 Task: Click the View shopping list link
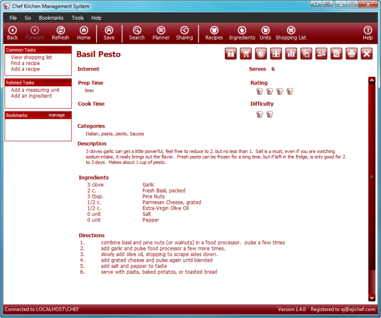31,57
